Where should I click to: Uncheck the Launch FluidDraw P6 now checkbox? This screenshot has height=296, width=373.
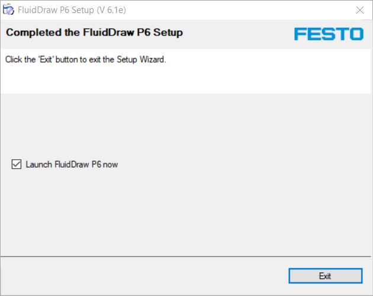(17, 164)
